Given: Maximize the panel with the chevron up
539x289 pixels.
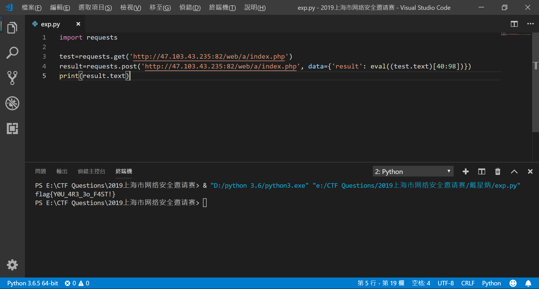Looking at the screenshot, I should coord(514,171).
